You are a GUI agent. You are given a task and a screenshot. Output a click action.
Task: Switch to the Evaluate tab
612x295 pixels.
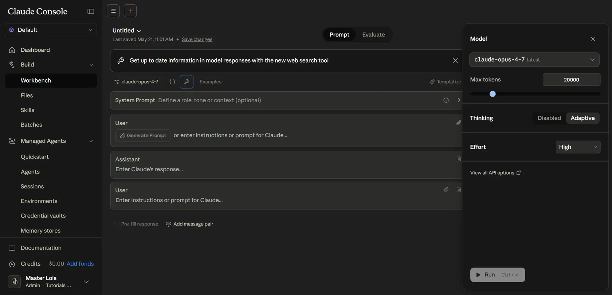click(x=373, y=35)
